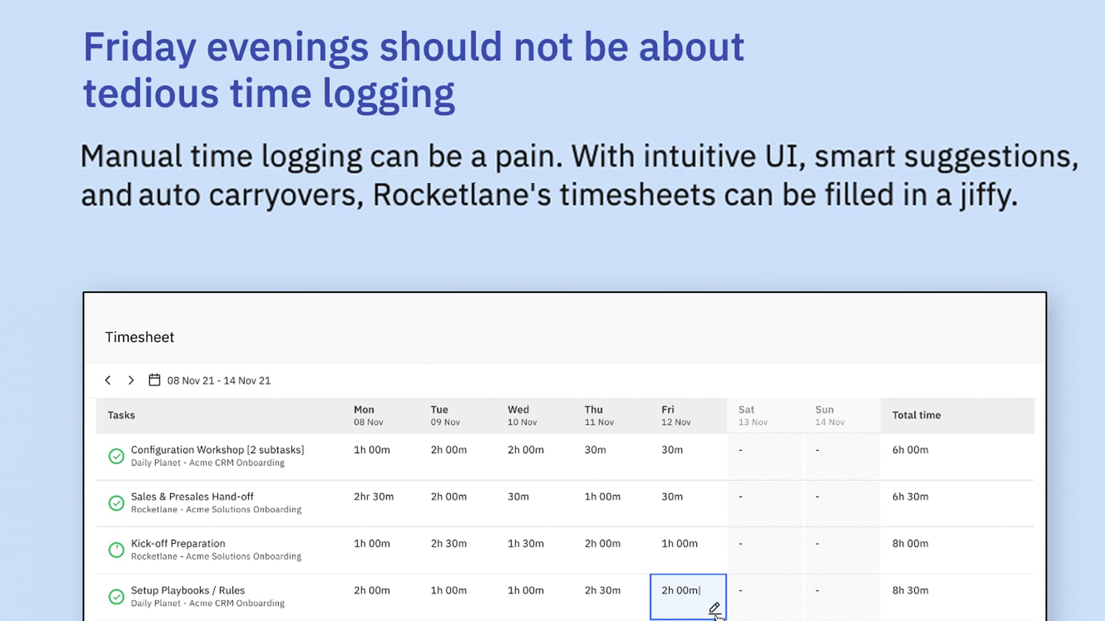Open Sales & Presales Hand-off task

[192, 497]
